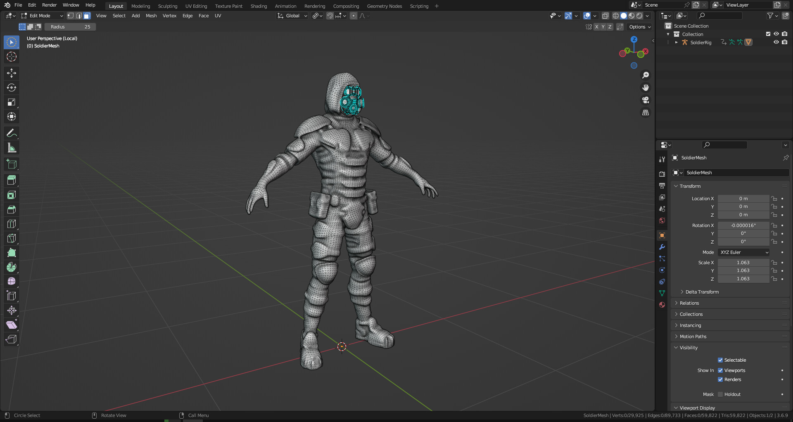Click the pan view hand icon
Image resolution: width=793 pixels, height=422 pixels.
(x=646, y=88)
